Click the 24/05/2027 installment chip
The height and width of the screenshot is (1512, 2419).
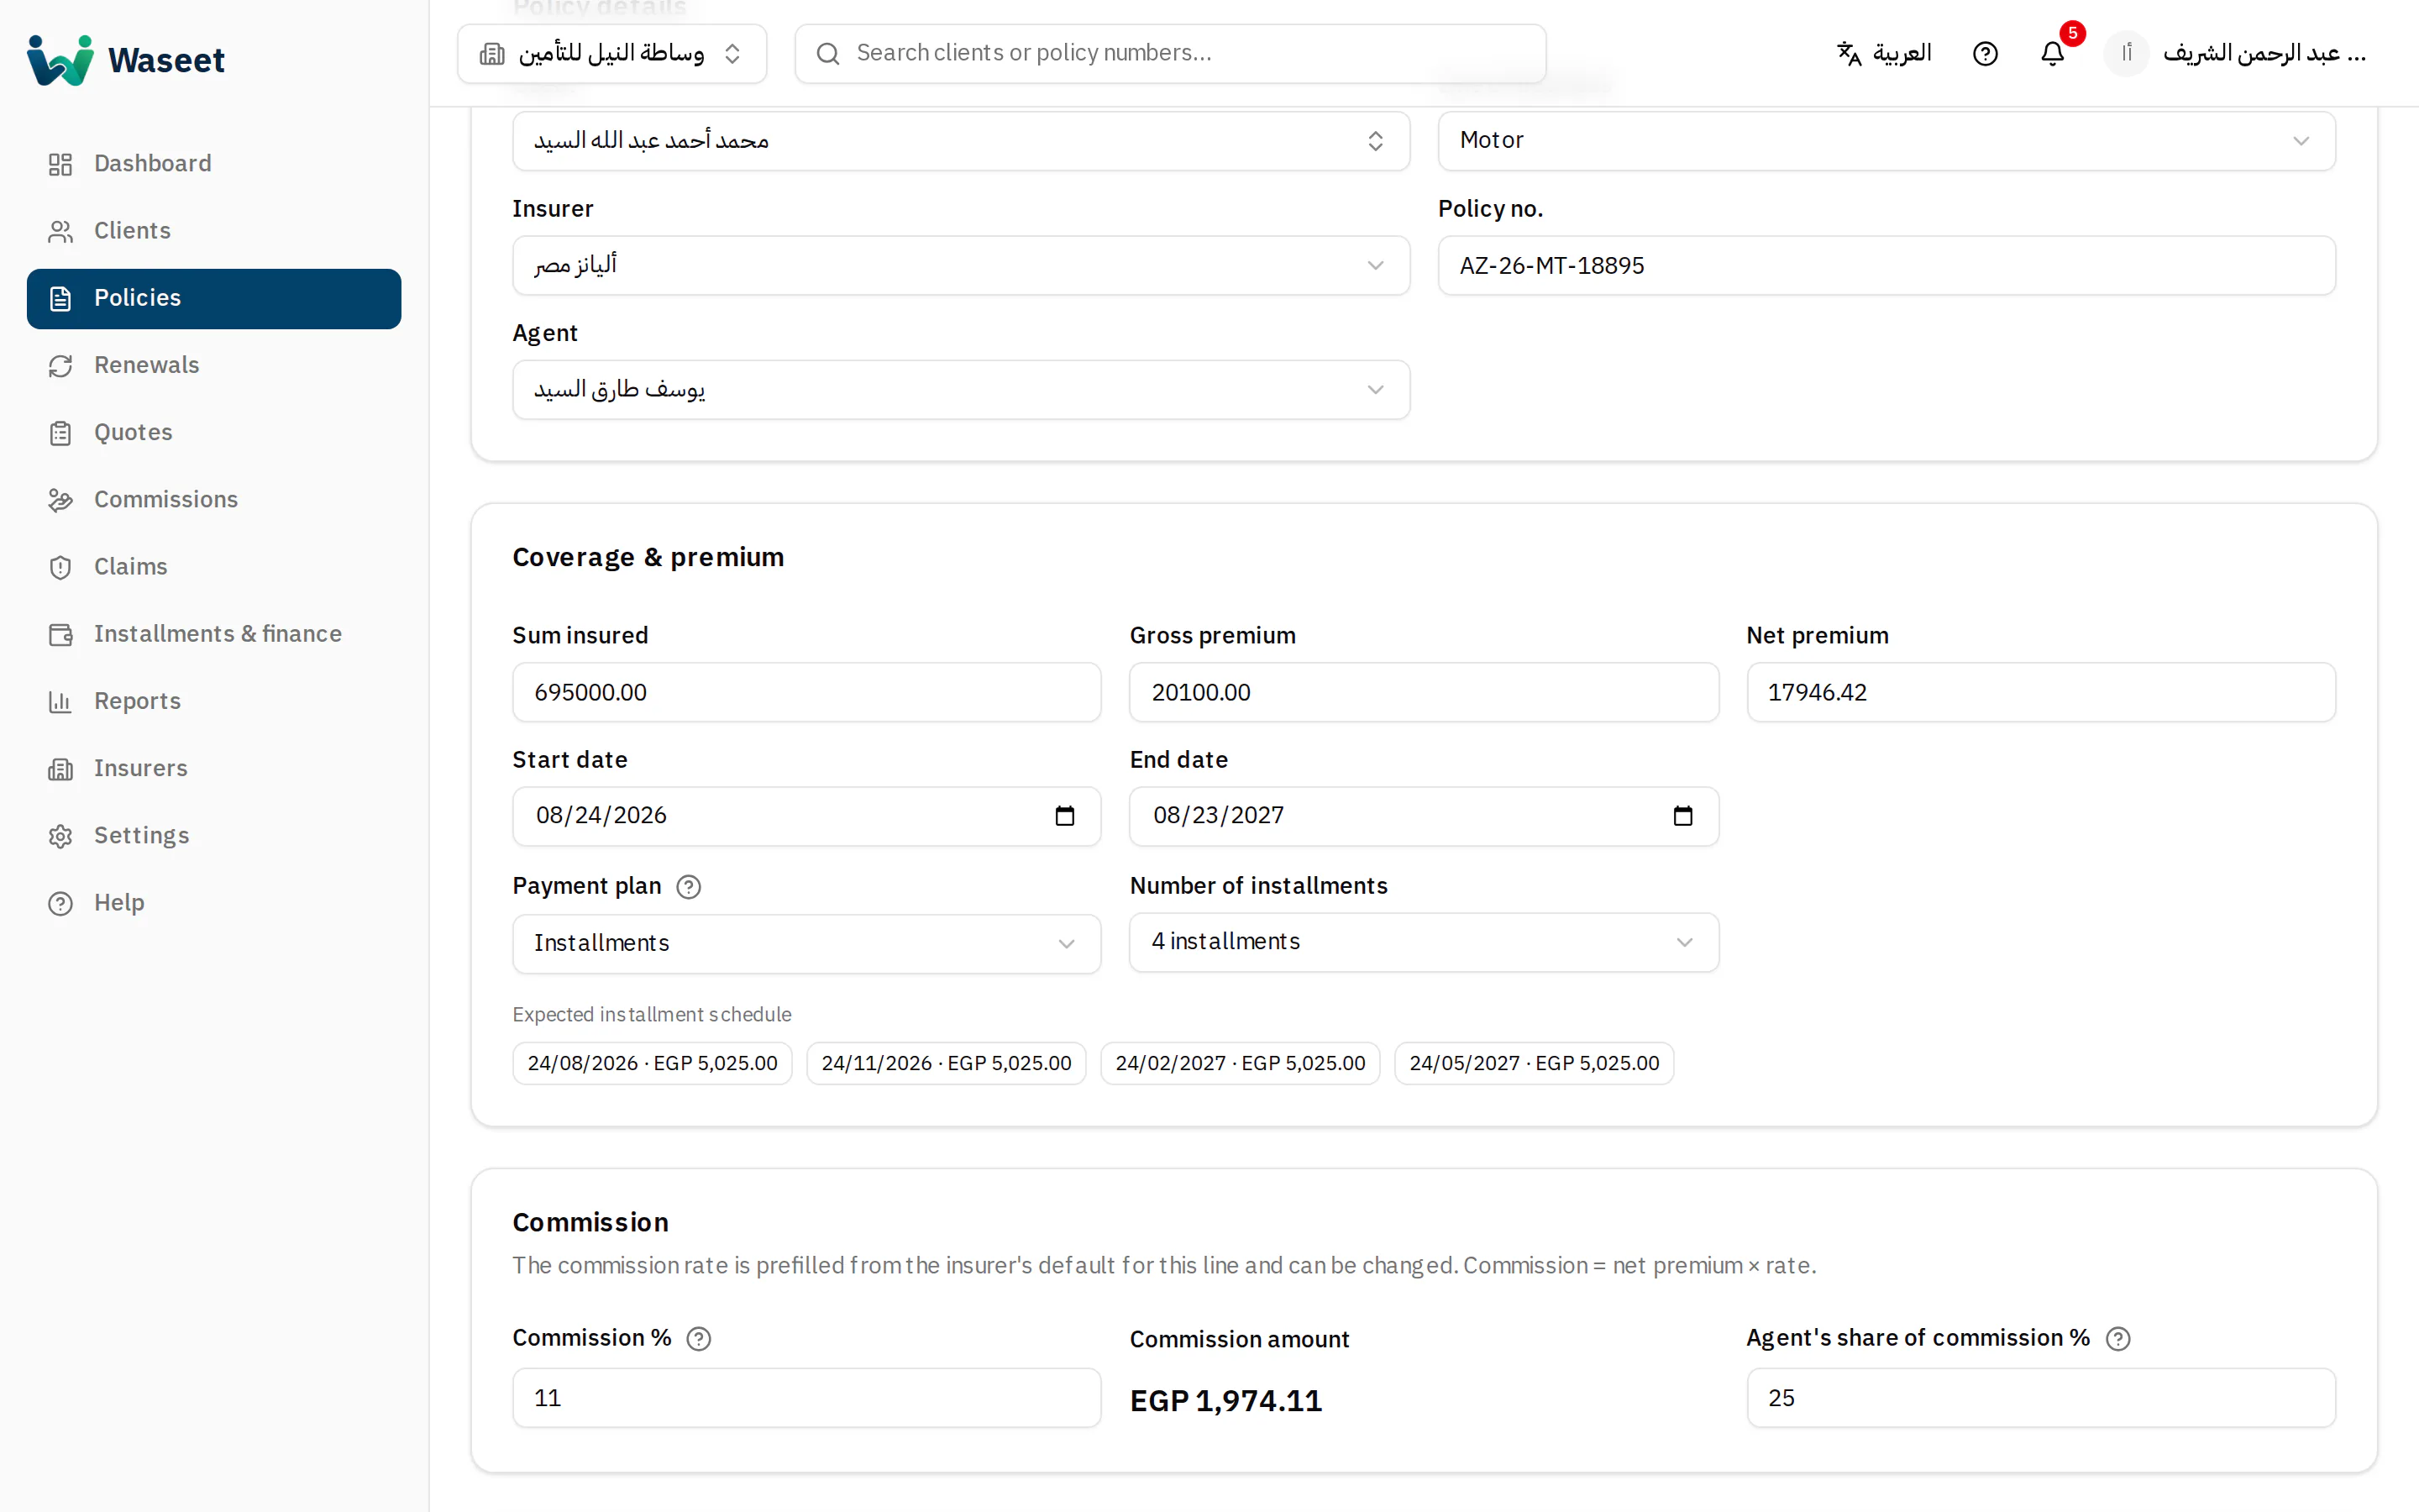[x=1535, y=1063]
